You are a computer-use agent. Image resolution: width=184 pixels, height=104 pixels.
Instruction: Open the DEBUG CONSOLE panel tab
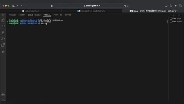tap(34, 15)
